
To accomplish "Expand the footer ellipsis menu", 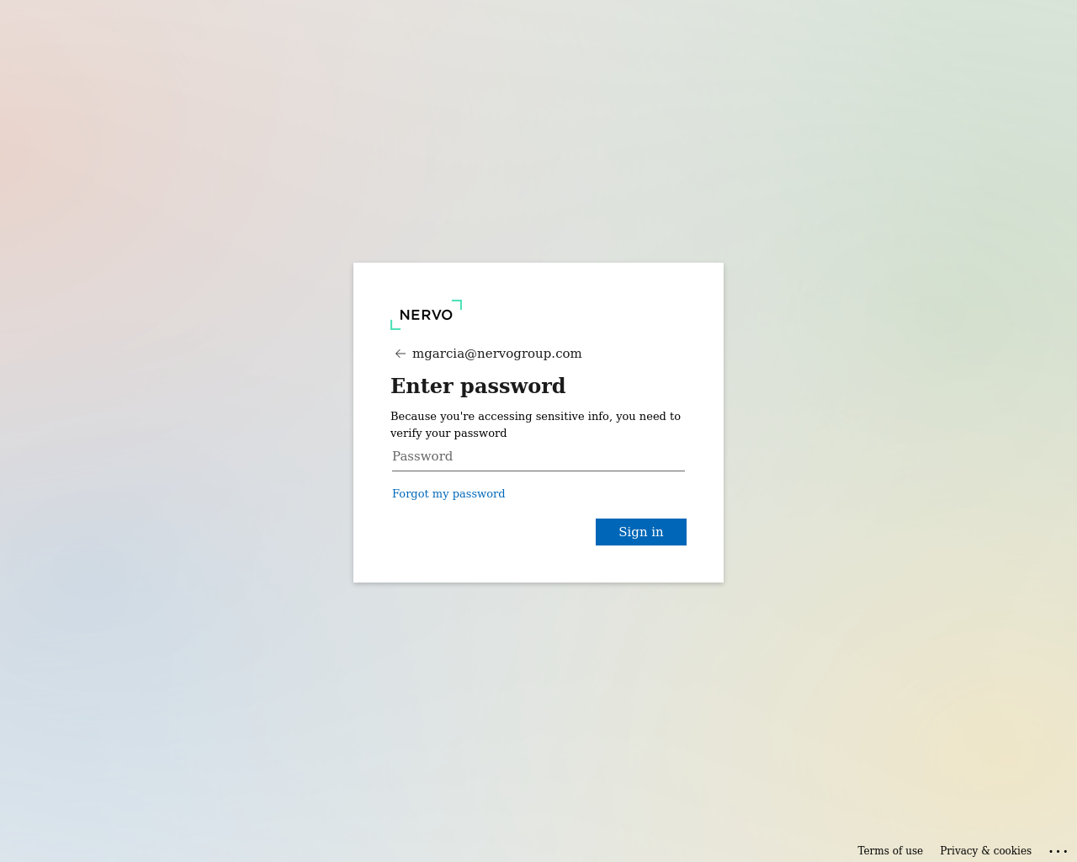I will (x=1058, y=851).
